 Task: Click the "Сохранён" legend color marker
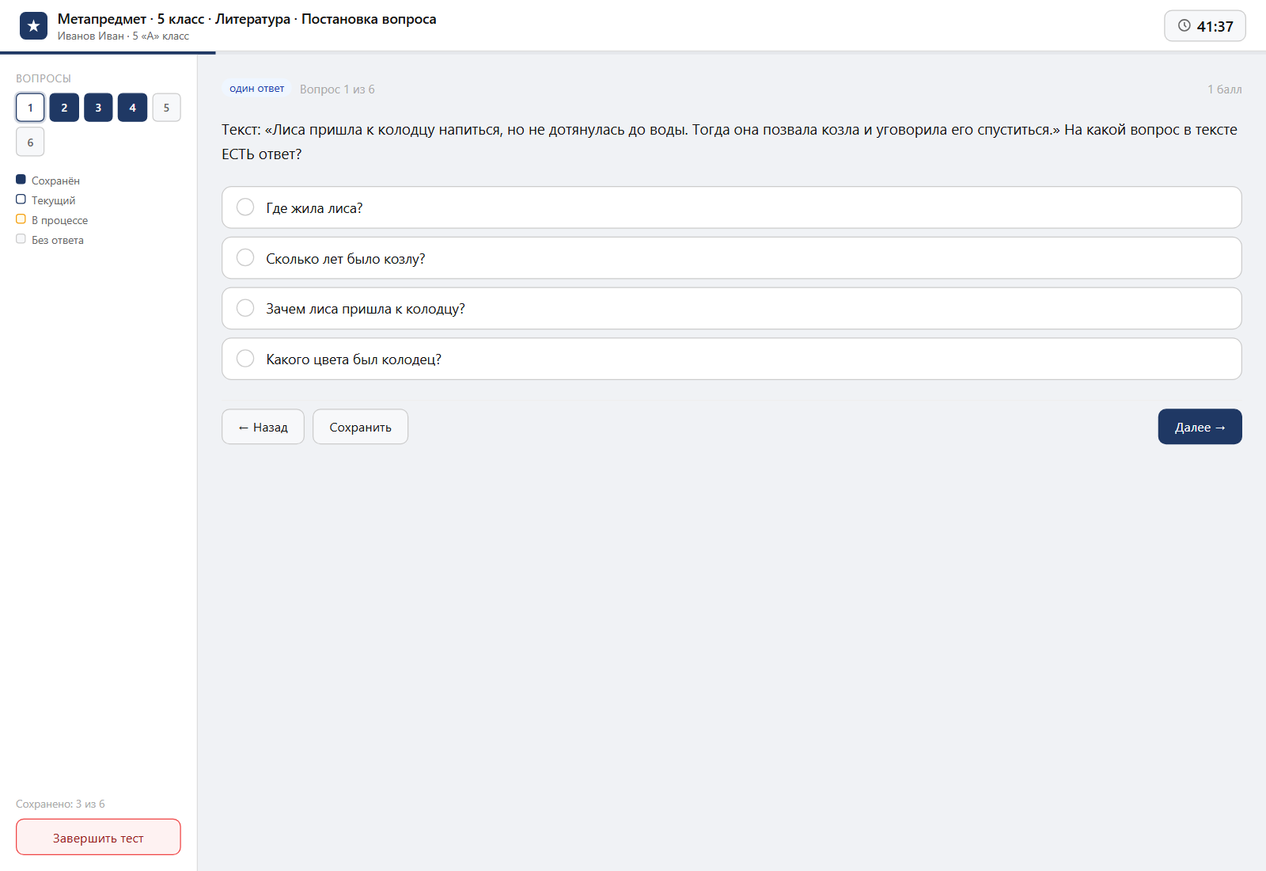(21, 180)
